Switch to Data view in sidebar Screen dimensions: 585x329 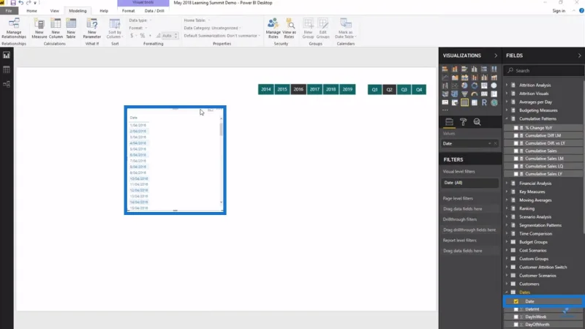tap(7, 69)
